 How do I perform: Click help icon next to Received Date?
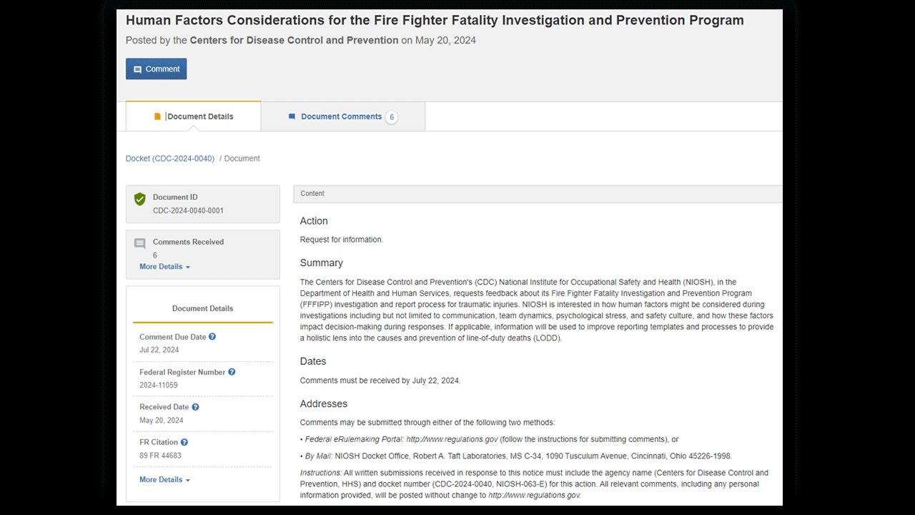coord(195,407)
